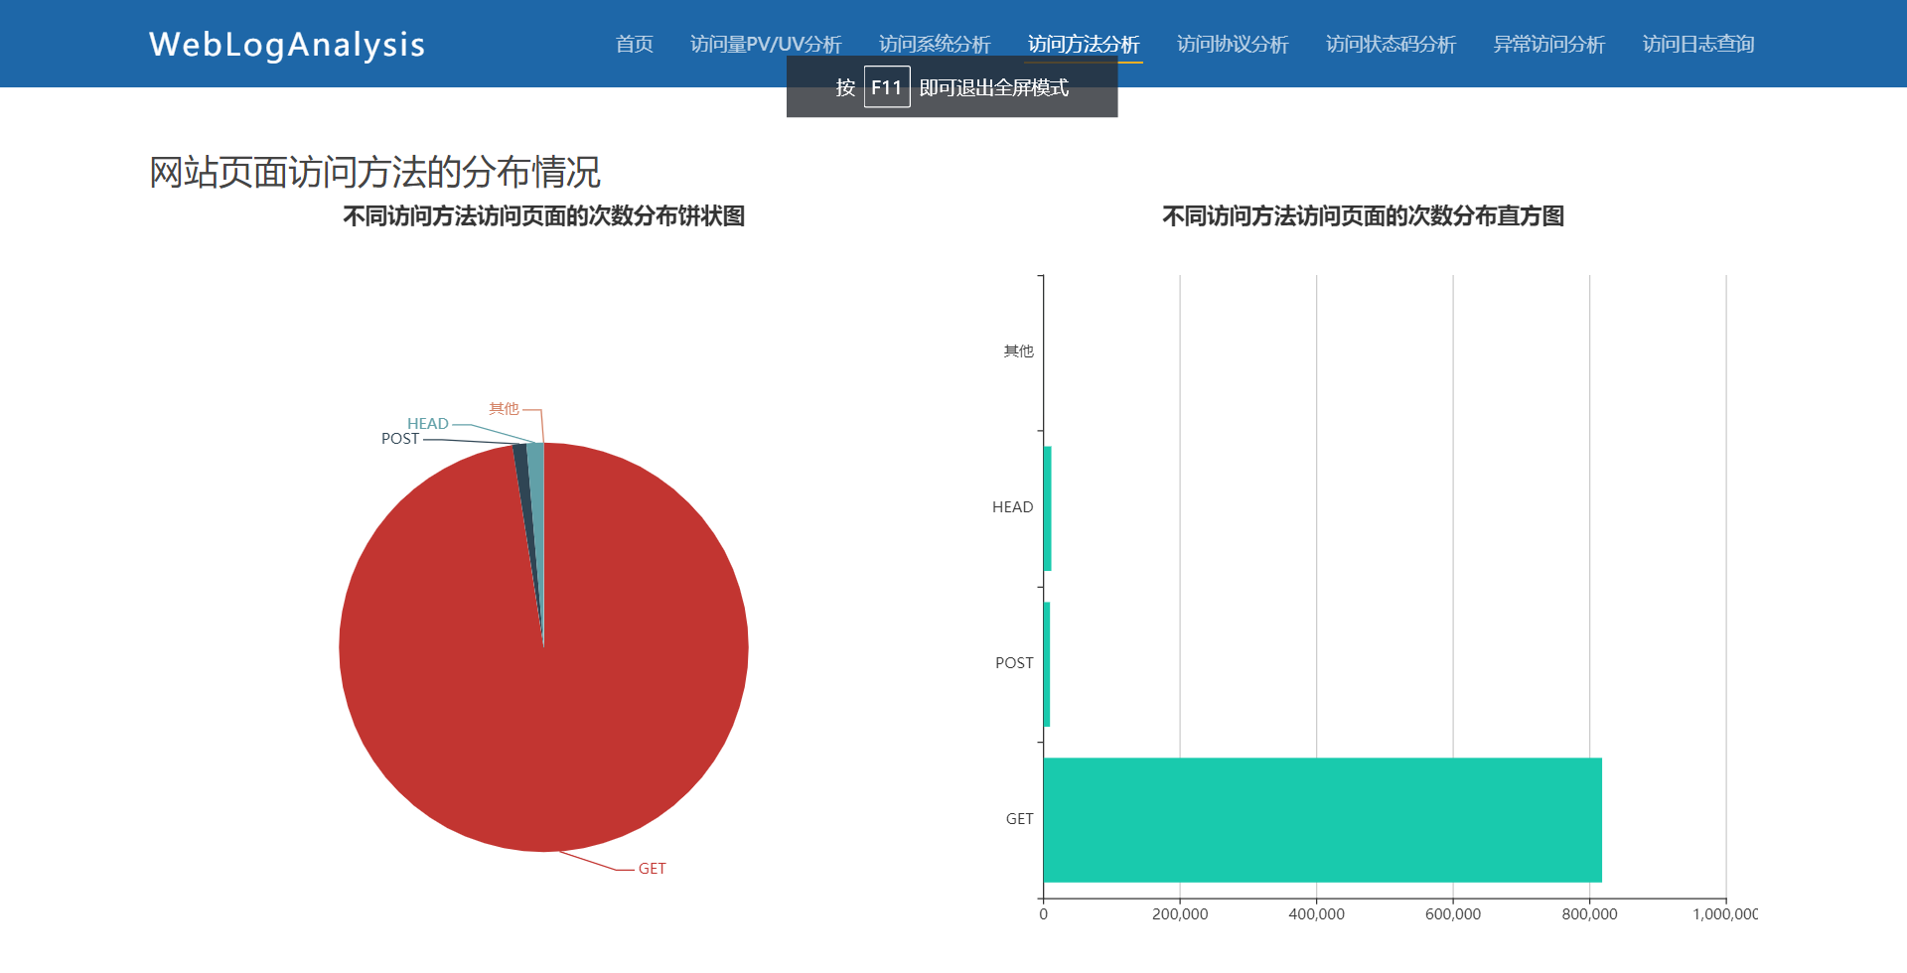
Task: Go to 访问状态码分析 page
Action: [x=1392, y=44]
